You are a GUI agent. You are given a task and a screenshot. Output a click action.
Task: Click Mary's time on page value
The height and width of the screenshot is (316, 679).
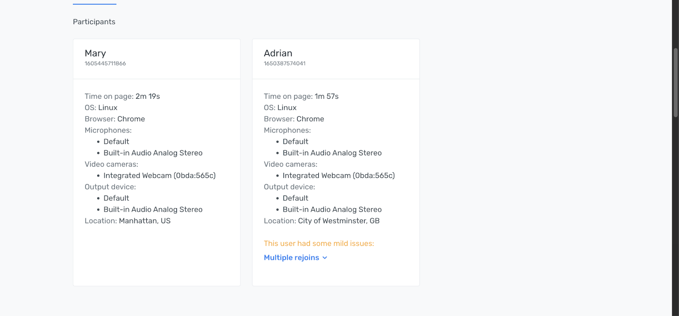[148, 96]
